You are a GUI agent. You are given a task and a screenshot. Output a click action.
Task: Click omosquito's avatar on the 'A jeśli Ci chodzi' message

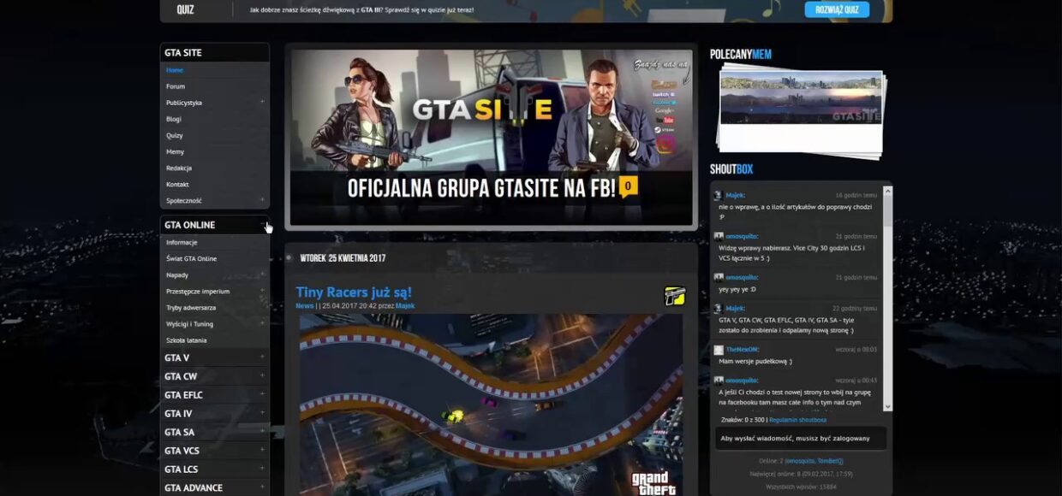pos(719,380)
